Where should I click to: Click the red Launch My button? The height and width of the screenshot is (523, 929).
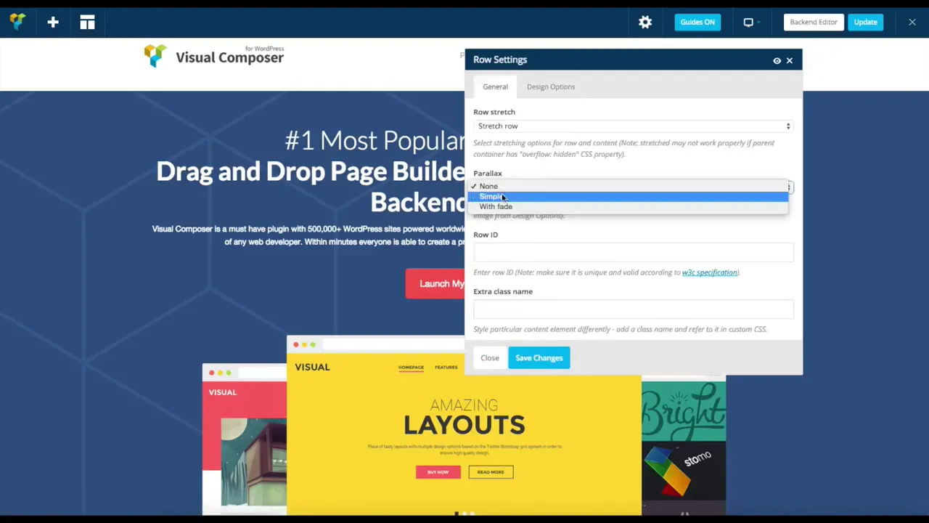435,284
